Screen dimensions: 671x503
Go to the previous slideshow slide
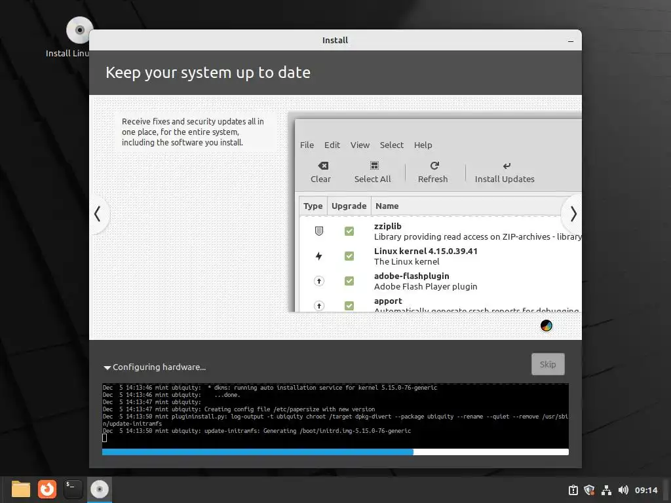(x=98, y=214)
